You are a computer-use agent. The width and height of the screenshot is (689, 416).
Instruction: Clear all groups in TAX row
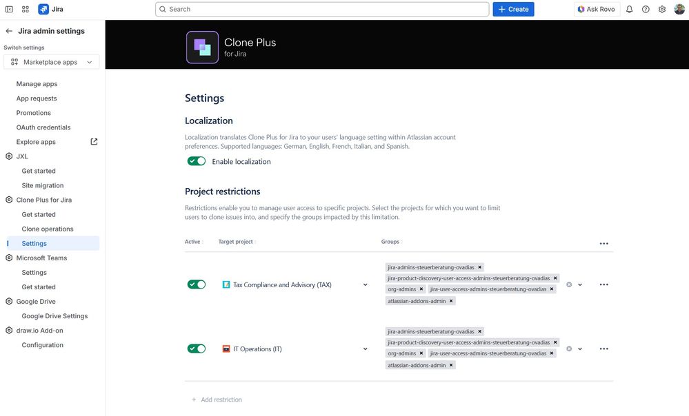pyautogui.click(x=569, y=284)
